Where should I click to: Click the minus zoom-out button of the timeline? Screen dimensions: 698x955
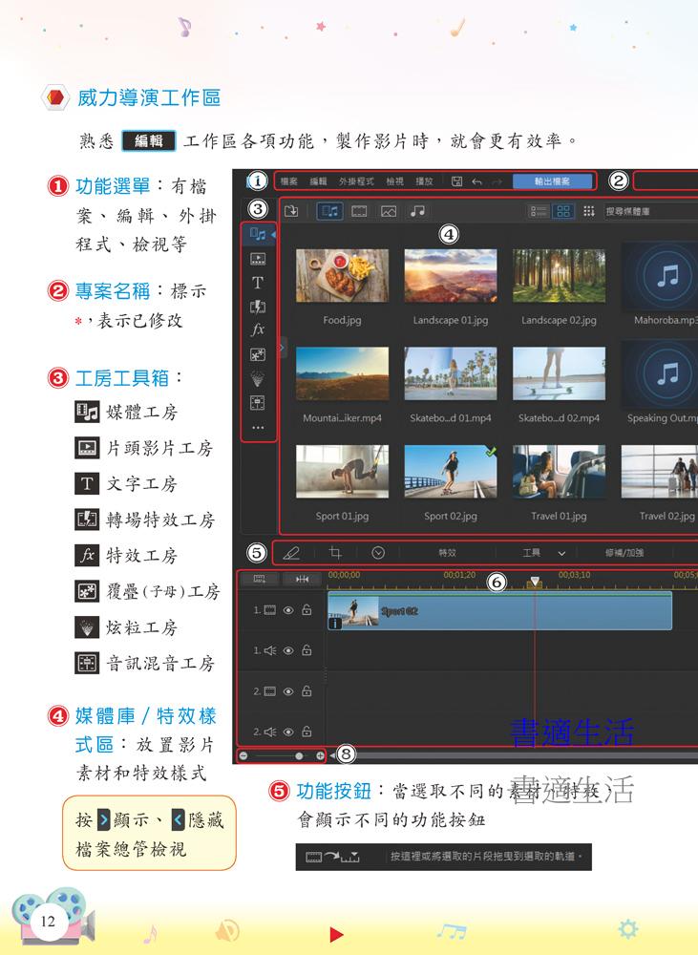click(x=243, y=755)
